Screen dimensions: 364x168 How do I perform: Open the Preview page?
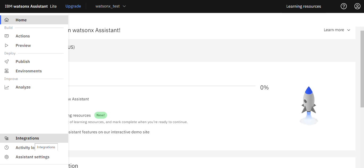(x=34, y=45)
